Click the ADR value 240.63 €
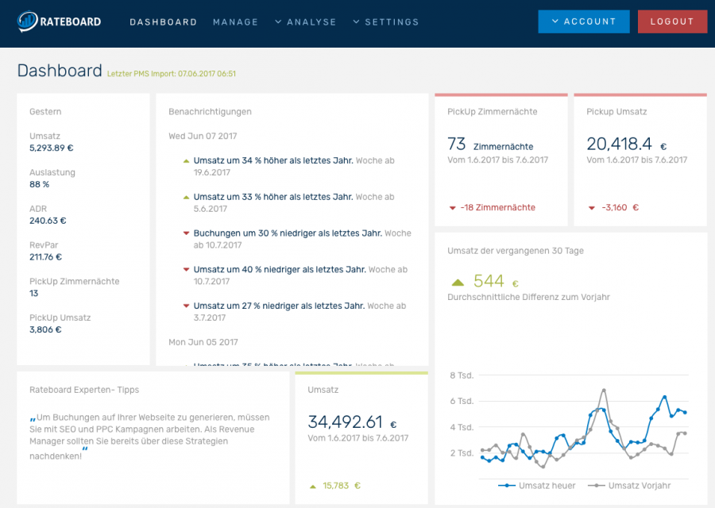Image resolution: width=715 pixels, height=508 pixels. pos(48,221)
